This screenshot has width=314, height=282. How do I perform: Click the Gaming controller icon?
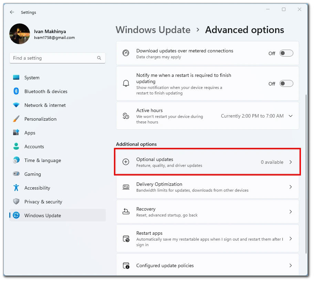(x=16, y=174)
